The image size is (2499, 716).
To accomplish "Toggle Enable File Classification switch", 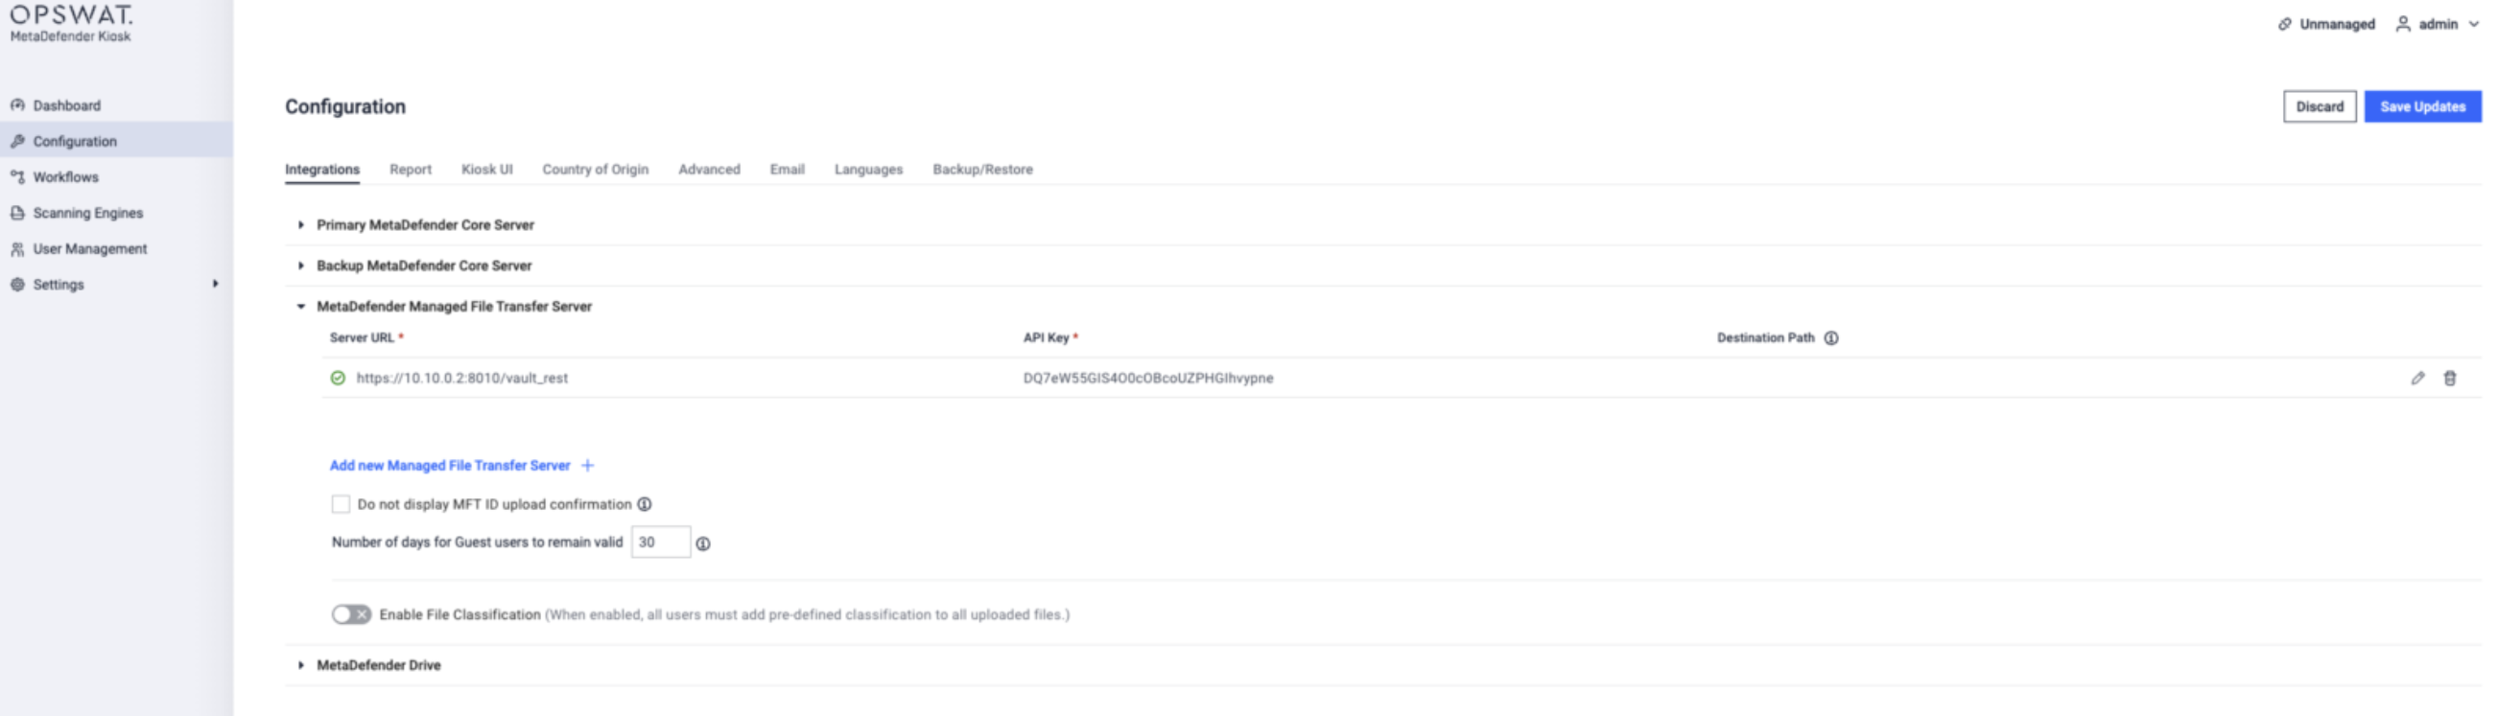I will [x=351, y=614].
